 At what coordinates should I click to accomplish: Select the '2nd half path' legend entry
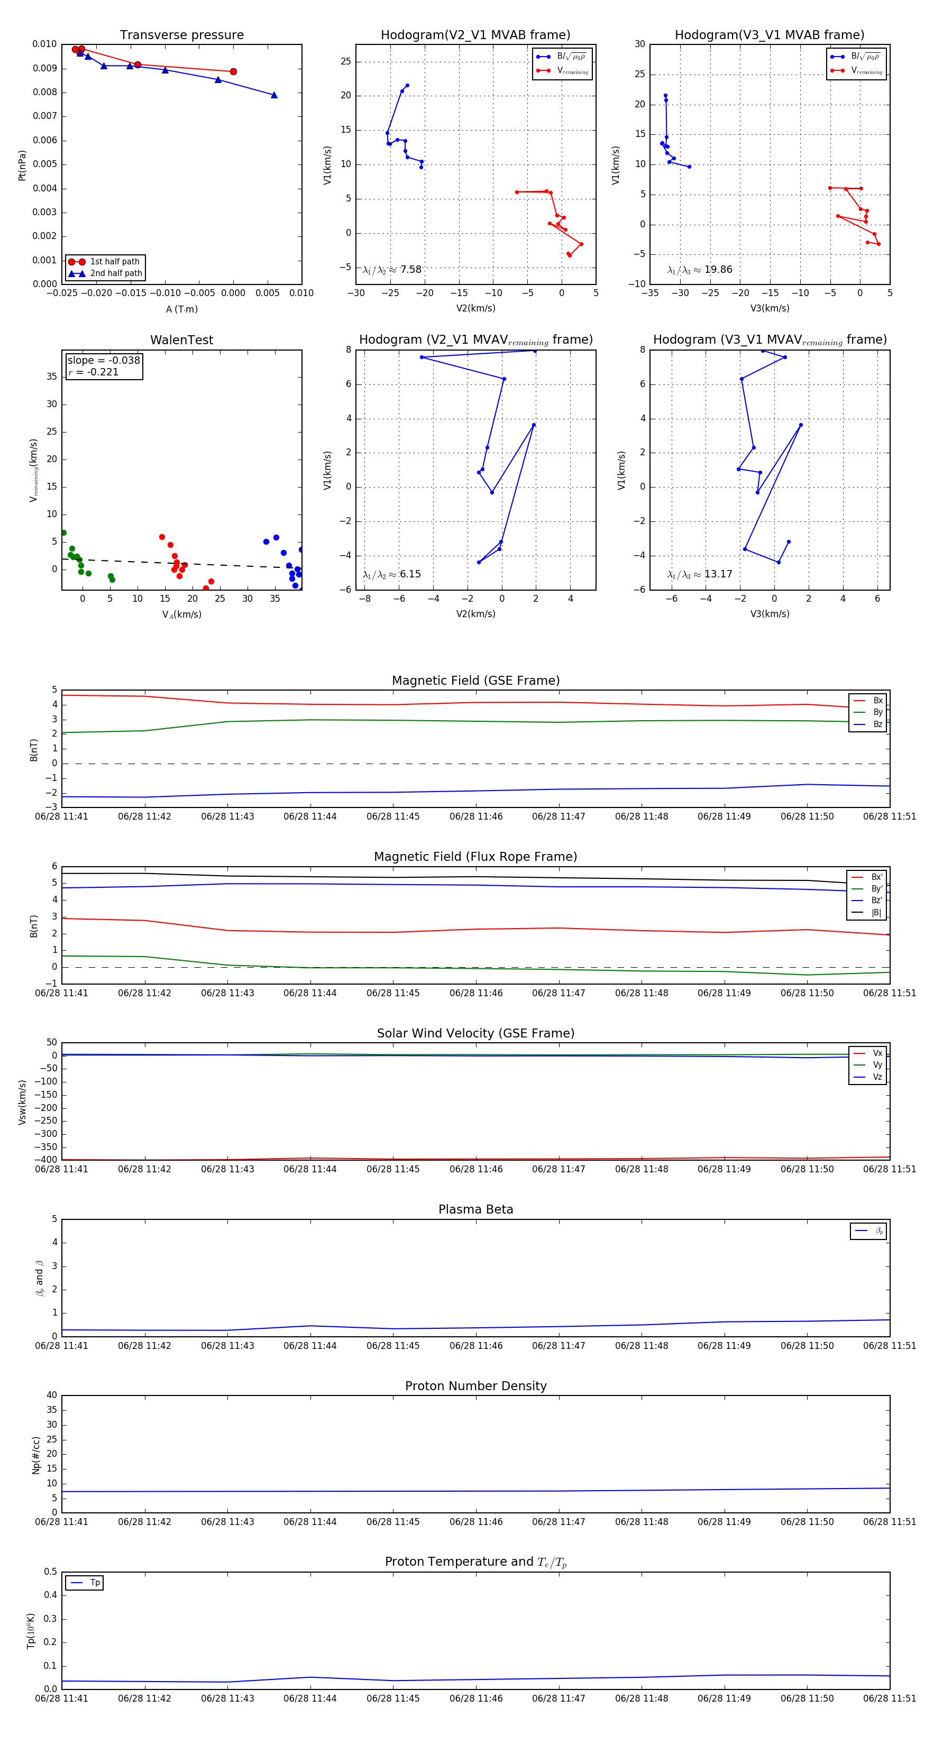(105, 274)
